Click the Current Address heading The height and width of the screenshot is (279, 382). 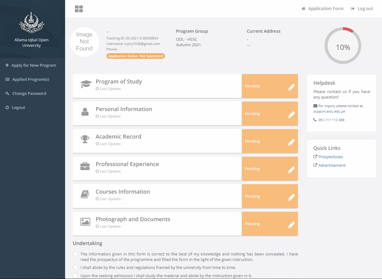pyautogui.click(x=264, y=31)
